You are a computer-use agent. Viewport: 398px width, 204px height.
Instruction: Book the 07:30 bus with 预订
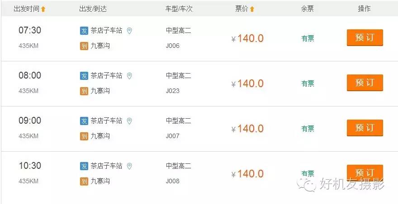(365, 38)
